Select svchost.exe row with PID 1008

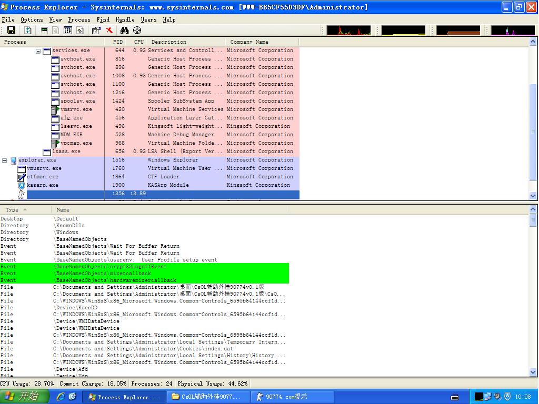coord(175,76)
